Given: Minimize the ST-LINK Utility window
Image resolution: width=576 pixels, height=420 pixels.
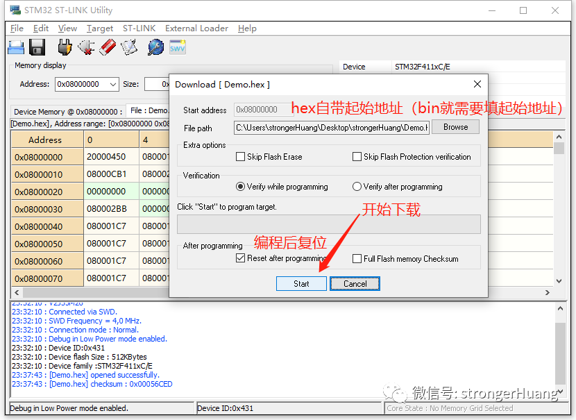Looking at the screenshot, I should pyautogui.click(x=492, y=10).
